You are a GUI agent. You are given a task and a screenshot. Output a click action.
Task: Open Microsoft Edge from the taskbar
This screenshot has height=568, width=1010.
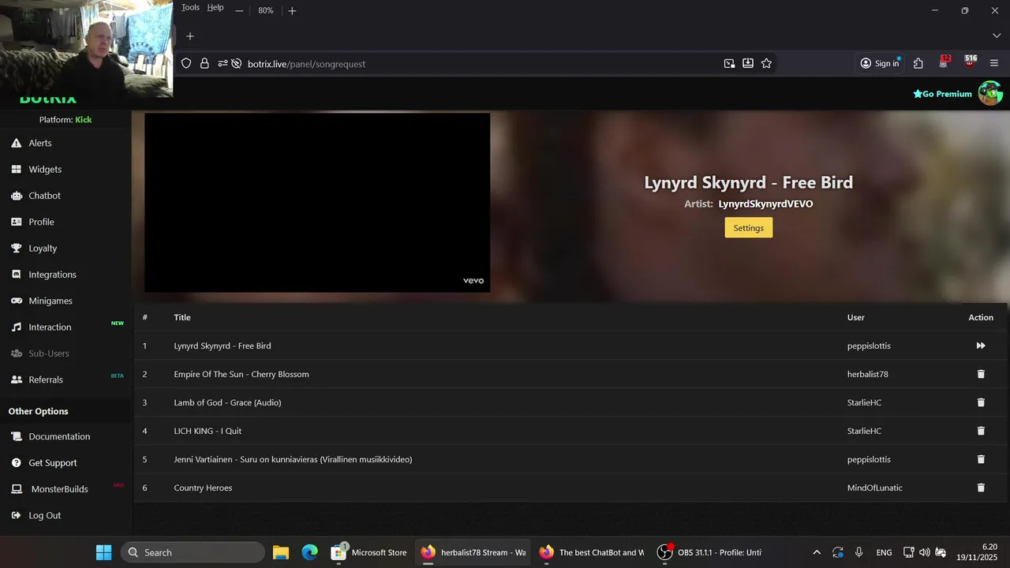tap(310, 552)
